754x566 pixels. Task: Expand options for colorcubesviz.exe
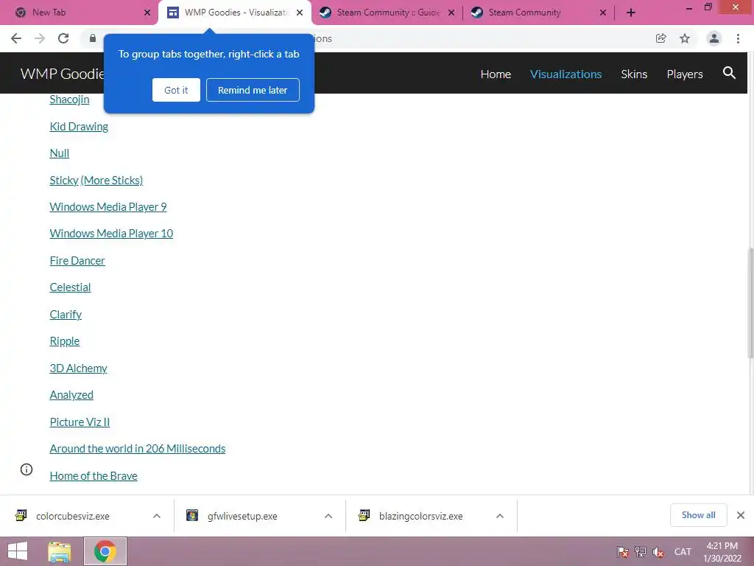click(x=157, y=516)
